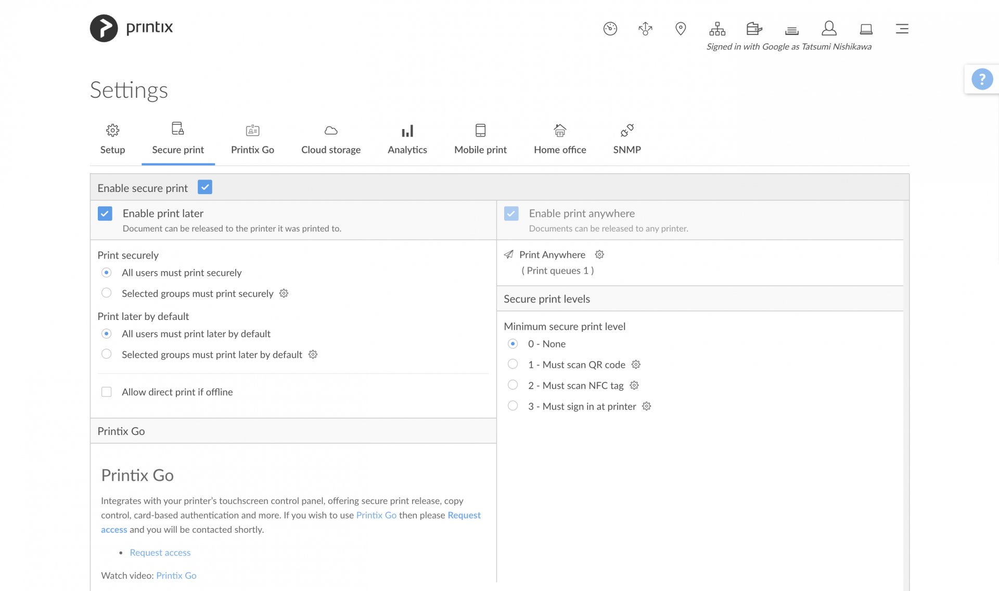Open the Printix logo home link
The image size is (999, 591).
click(x=131, y=28)
